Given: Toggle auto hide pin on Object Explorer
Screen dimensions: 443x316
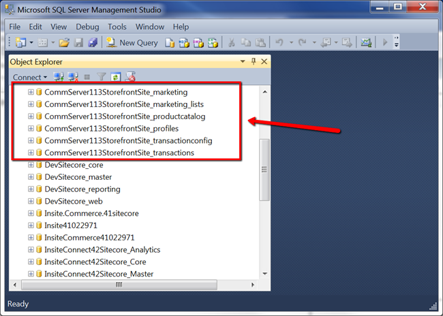Looking at the screenshot, I should [x=254, y=61].
